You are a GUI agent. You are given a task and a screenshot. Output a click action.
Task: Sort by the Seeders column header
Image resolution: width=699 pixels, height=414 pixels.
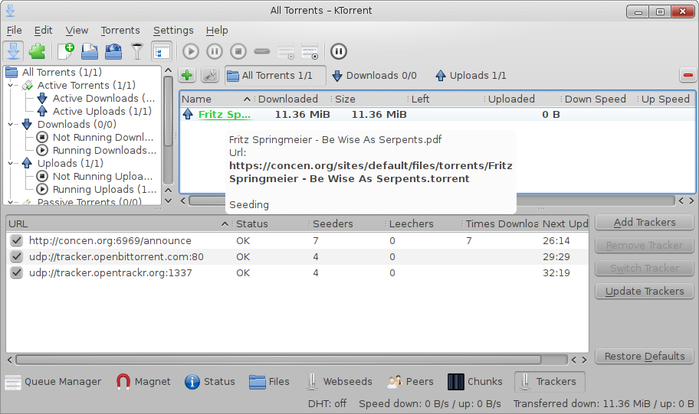[346, 224]
